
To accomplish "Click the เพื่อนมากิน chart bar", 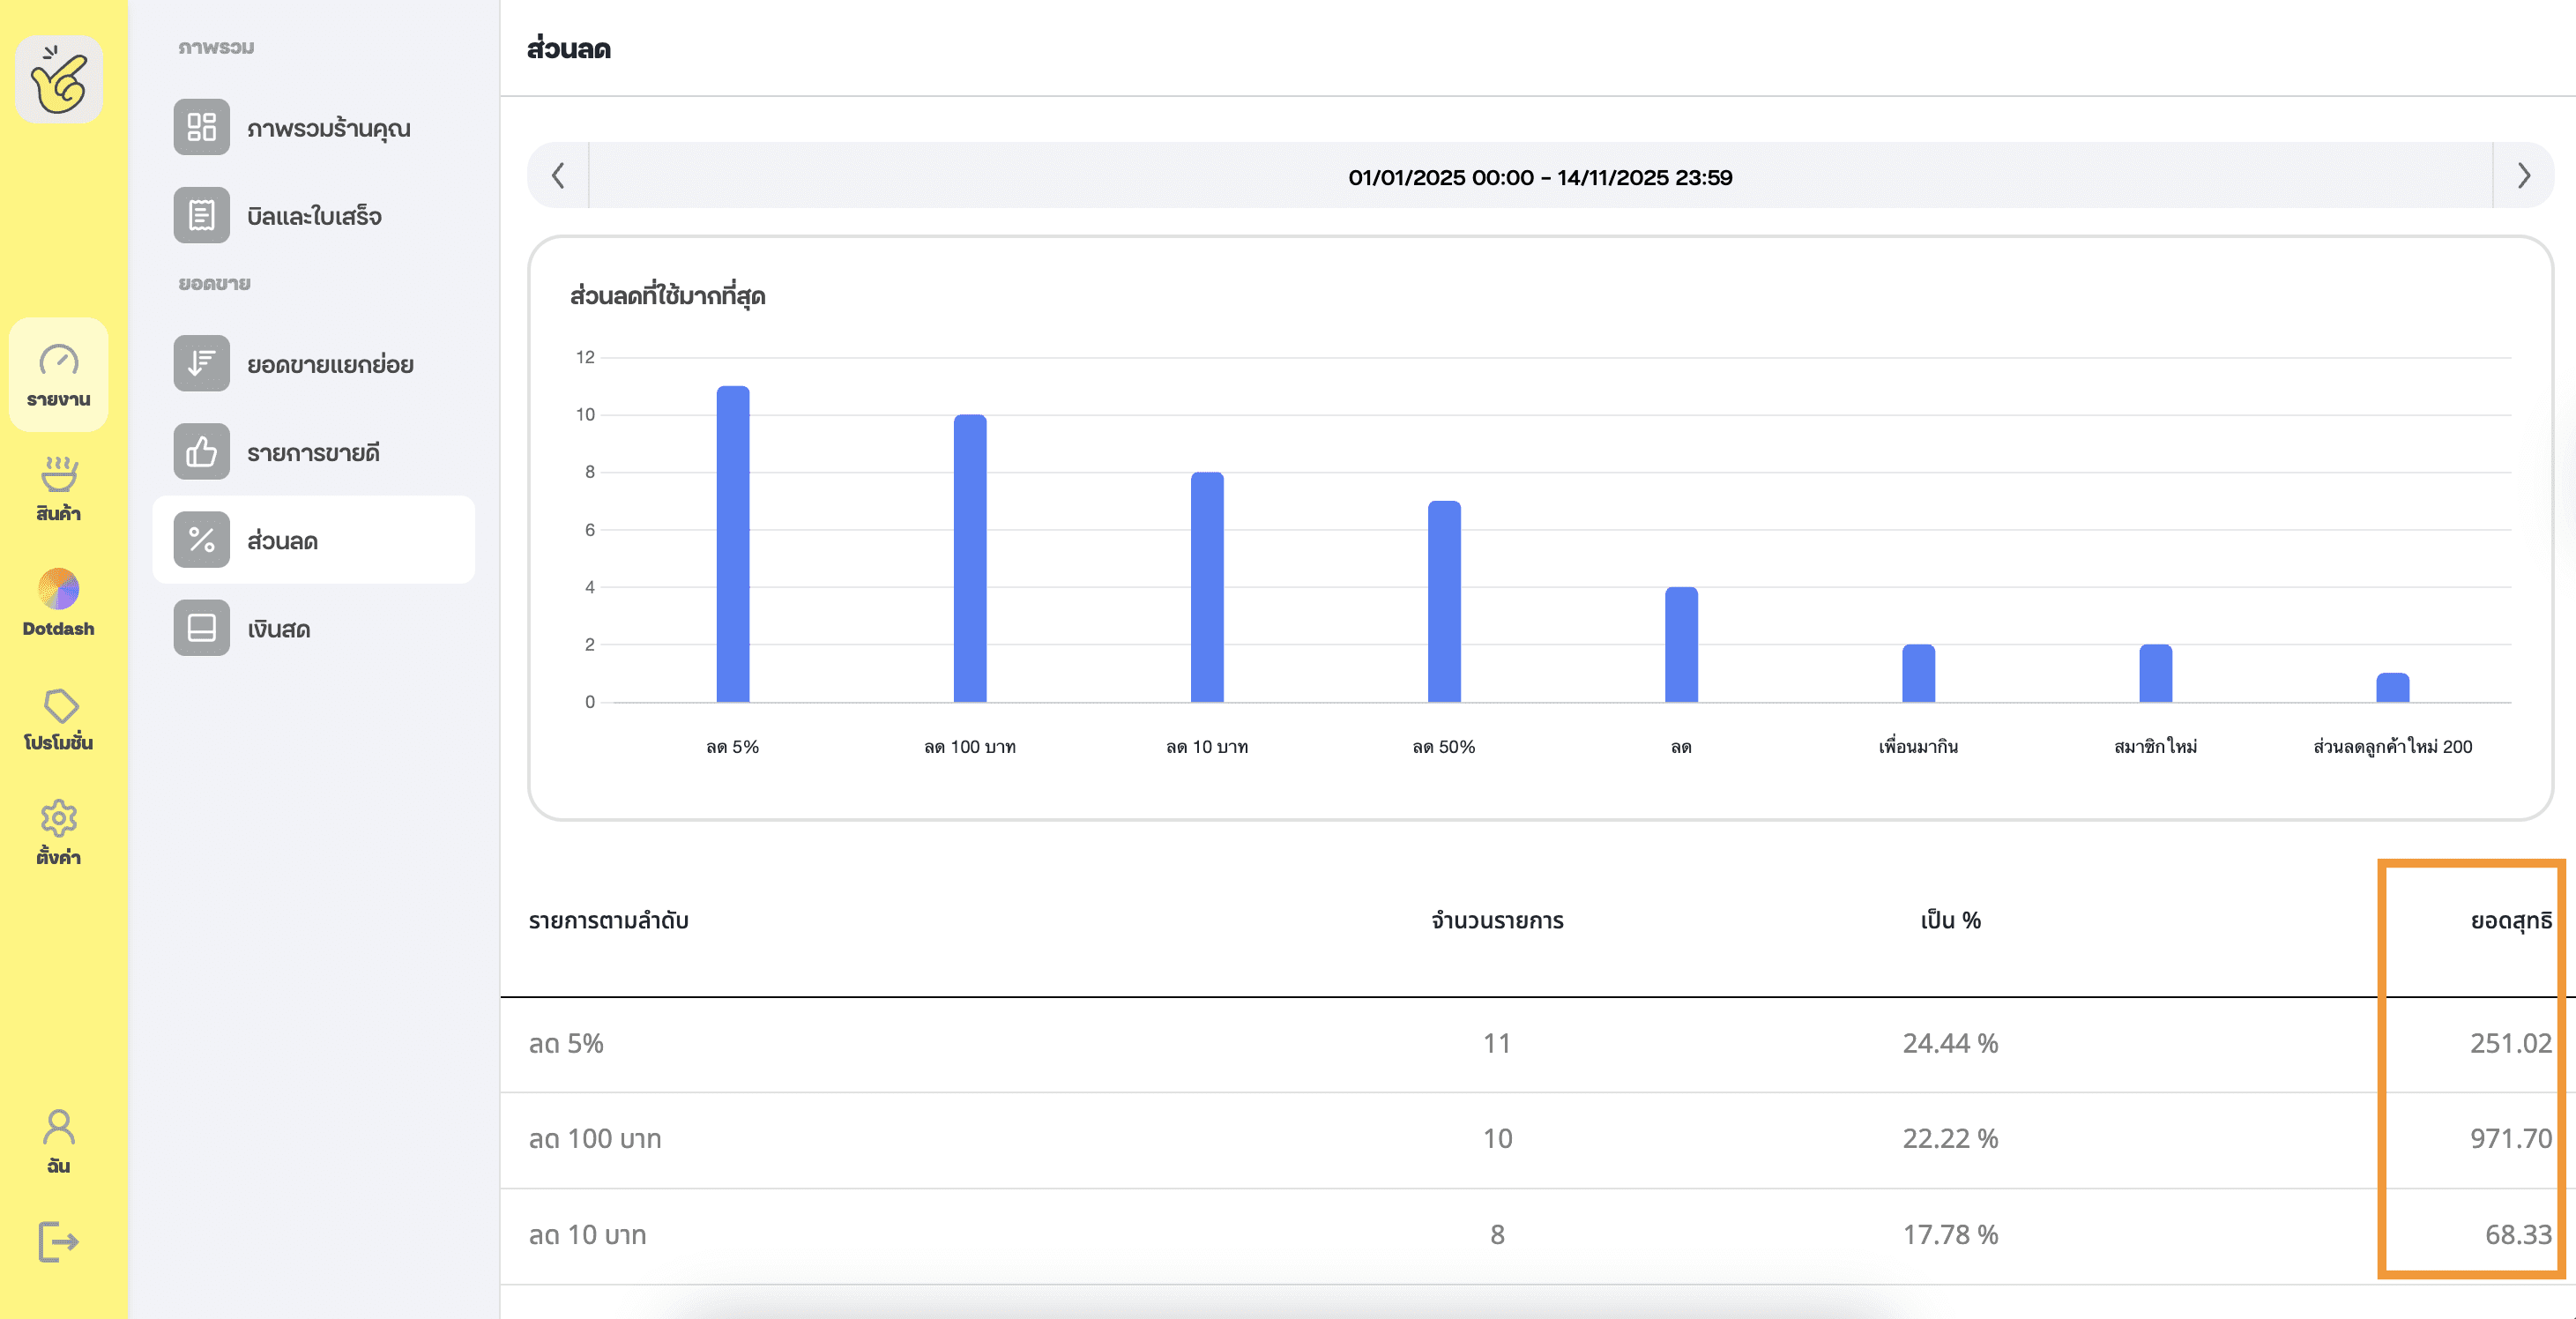I will point(1918,673).
